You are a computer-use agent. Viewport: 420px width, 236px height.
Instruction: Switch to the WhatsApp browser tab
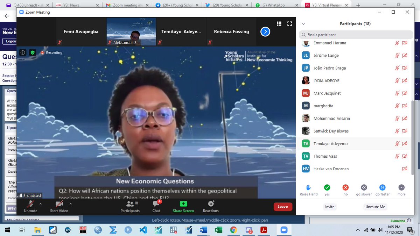click(277, 5)
